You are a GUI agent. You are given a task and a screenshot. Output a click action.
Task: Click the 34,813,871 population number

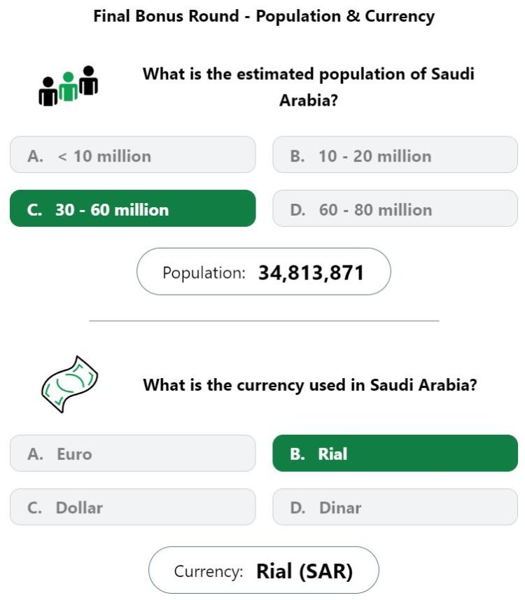click(x=311, y=273)
